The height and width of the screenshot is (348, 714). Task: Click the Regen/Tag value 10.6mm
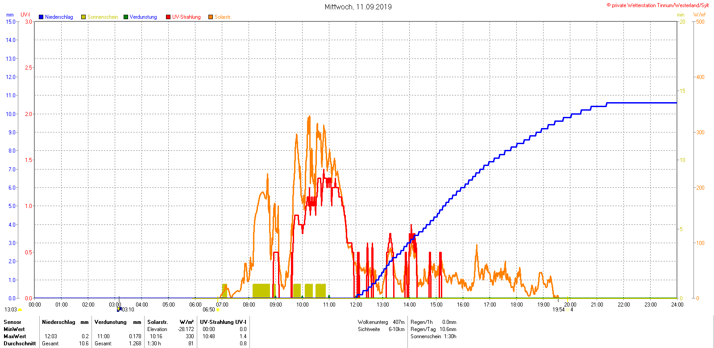[448, 329]
